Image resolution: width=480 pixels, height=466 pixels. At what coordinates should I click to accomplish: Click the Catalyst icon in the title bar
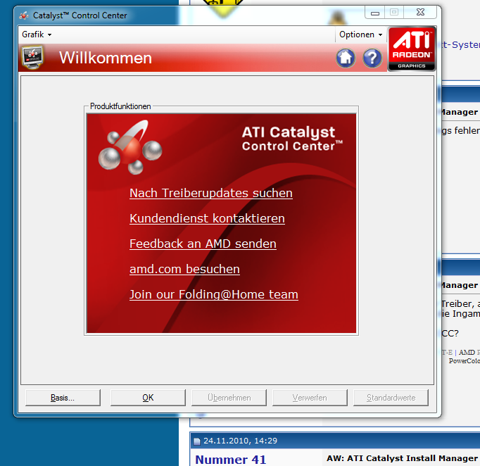(24, 15)
